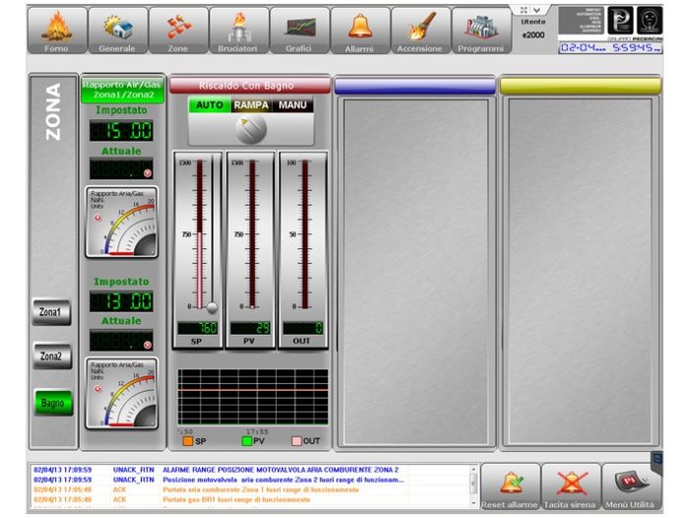This screenshot has width=689, height=518.
Task: Select the Zona1 zone button
Action: click(51, 312)
